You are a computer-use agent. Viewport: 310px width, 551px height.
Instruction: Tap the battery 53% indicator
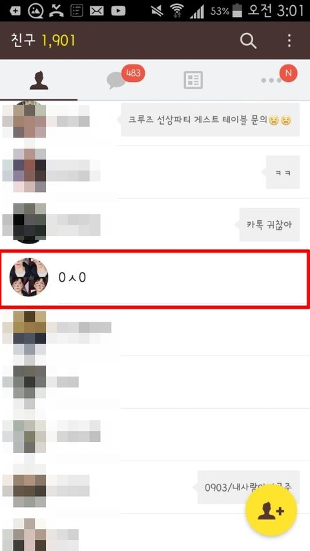point(226,11)
